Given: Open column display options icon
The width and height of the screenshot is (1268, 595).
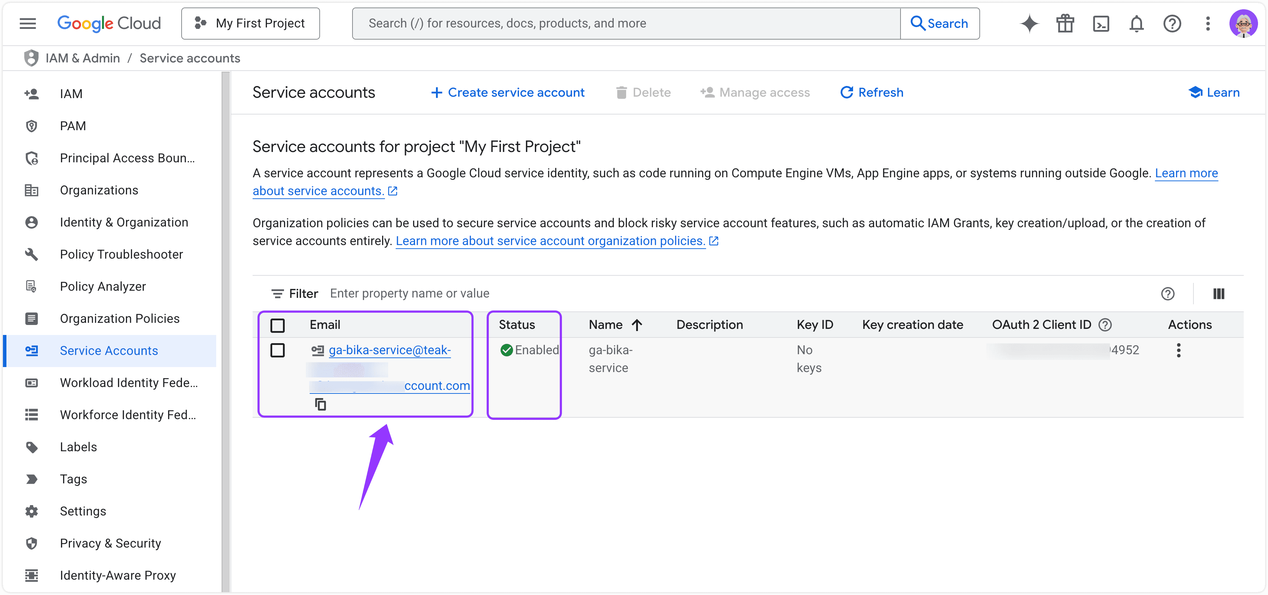Looking at the screenshot, I should 1218,294.
